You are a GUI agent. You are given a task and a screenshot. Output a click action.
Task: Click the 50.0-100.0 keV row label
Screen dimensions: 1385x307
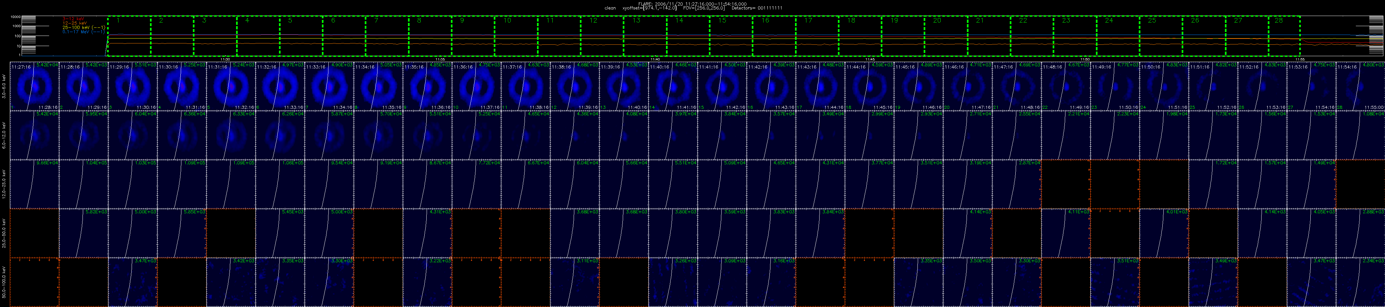click(4, 282)
